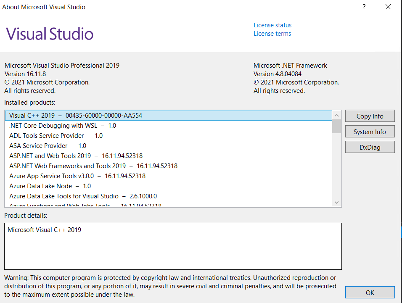Click the scrollbar down arrow
The width and height of the screenshot is (402, 303).
click(336, 202)
